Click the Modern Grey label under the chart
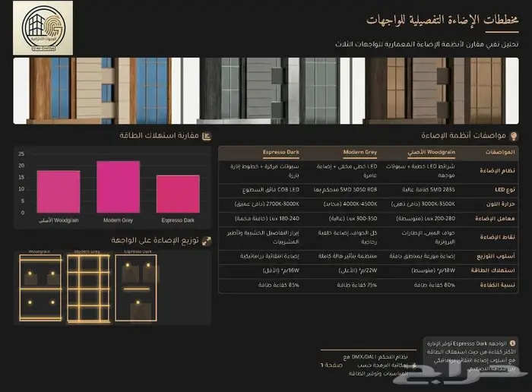 click(118, 220)
